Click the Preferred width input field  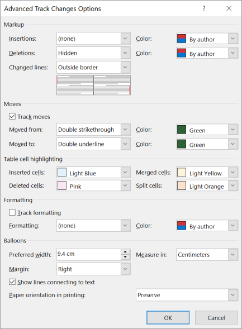click(89, 254)
